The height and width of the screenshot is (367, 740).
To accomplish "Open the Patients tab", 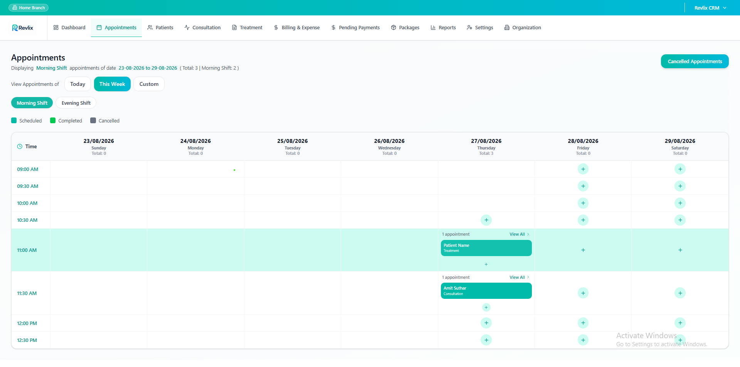I will coord(160,28).
